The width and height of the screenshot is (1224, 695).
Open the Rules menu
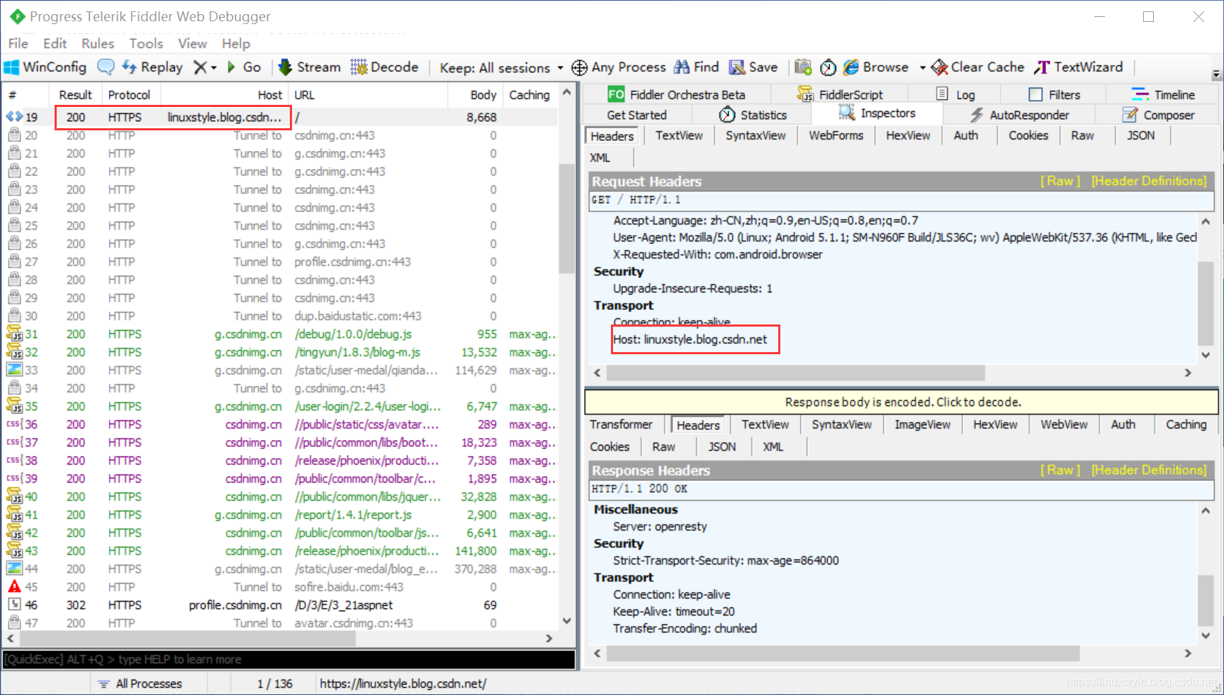[x=98, y=43]
